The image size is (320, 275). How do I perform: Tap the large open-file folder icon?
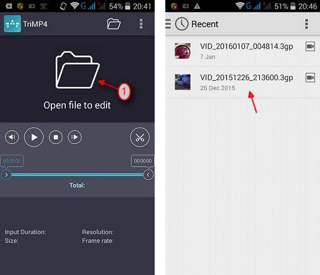78,70
